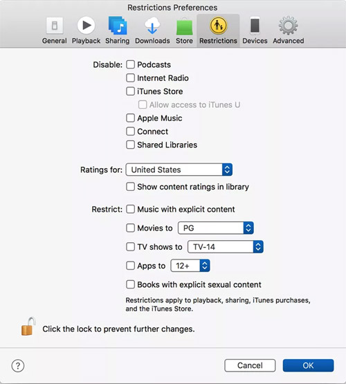Click the help question mark button

coord(18,365)
